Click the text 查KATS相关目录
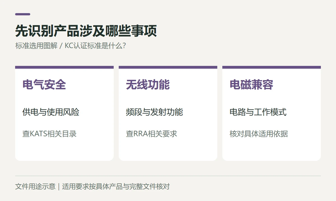 [50, 134]
